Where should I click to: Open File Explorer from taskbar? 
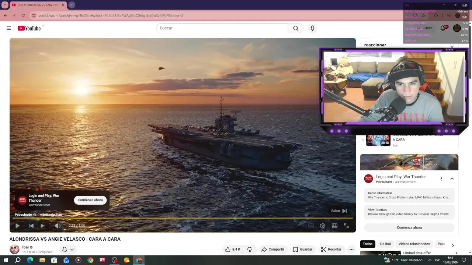click(x=42, y=260)
